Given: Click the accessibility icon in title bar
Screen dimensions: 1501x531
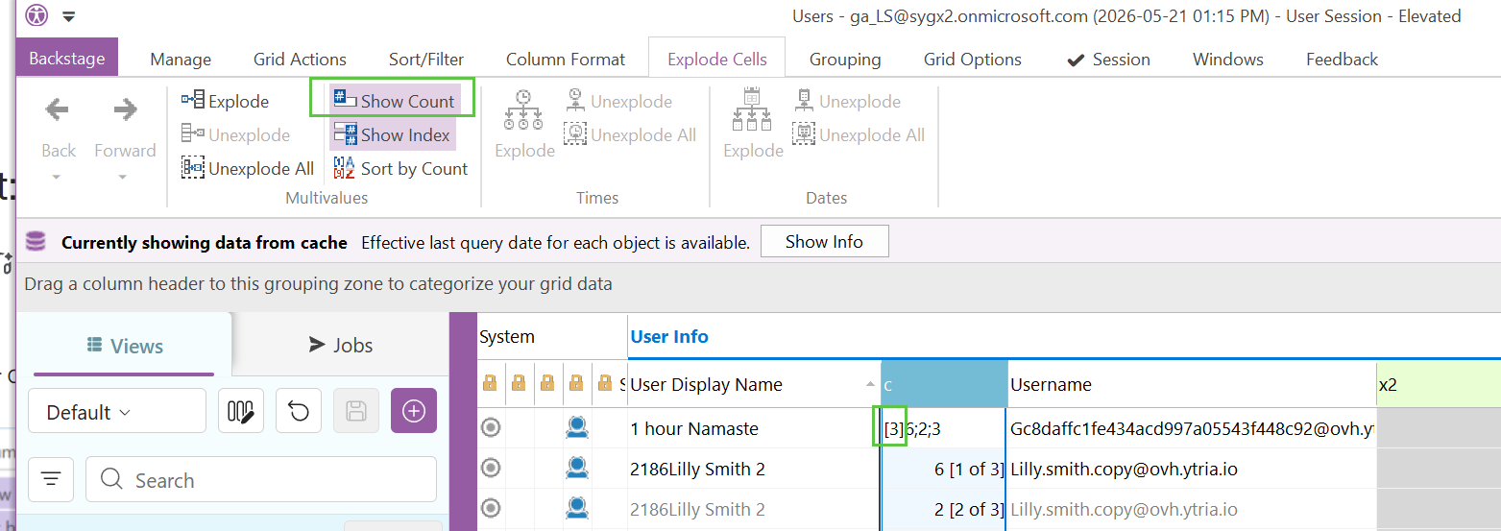Looking at the screenshot, I should click(x=36, y=16).
